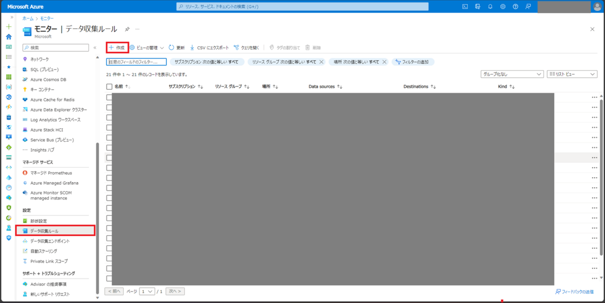Expand the portal left rail with » icon

pyautogui.click(x=12, y=18)
